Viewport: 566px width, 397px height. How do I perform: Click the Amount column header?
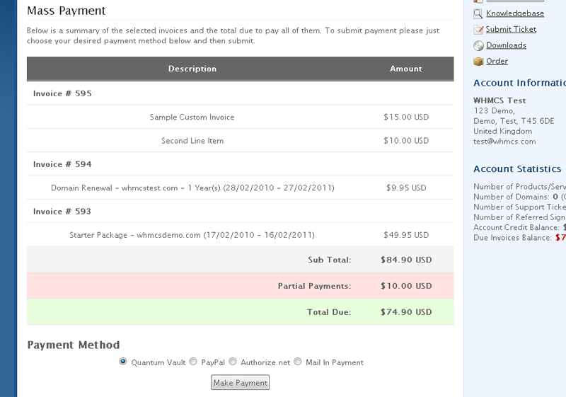point(405,69)
